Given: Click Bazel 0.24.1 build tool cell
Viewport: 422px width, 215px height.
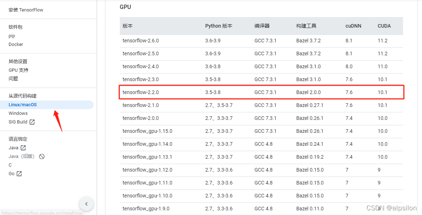Looking at the screenshot, I should pyautogui.click(x=310, y=144).
